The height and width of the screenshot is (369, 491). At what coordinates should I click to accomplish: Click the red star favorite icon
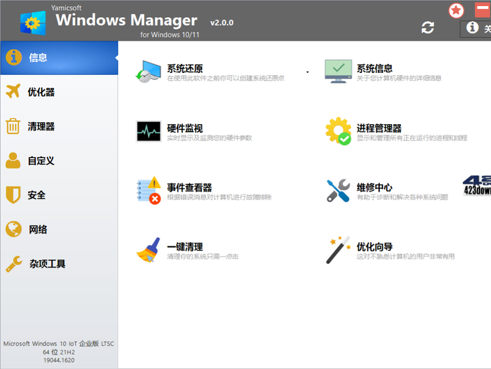point(456,11)
